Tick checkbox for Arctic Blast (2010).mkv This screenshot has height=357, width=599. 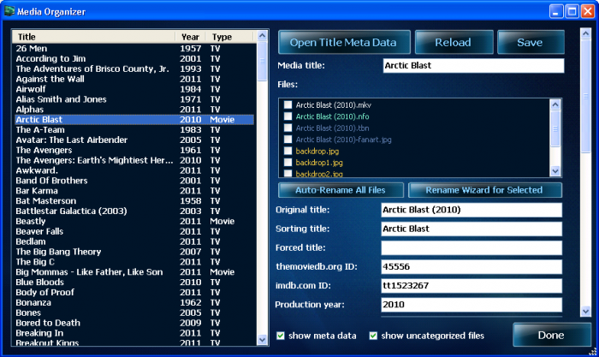[288, 104]
